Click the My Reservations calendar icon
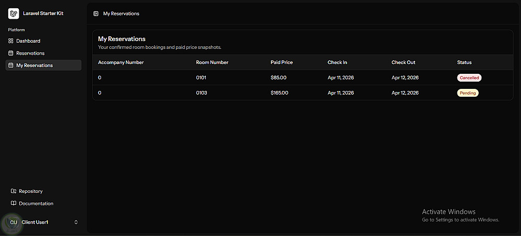 11,65
